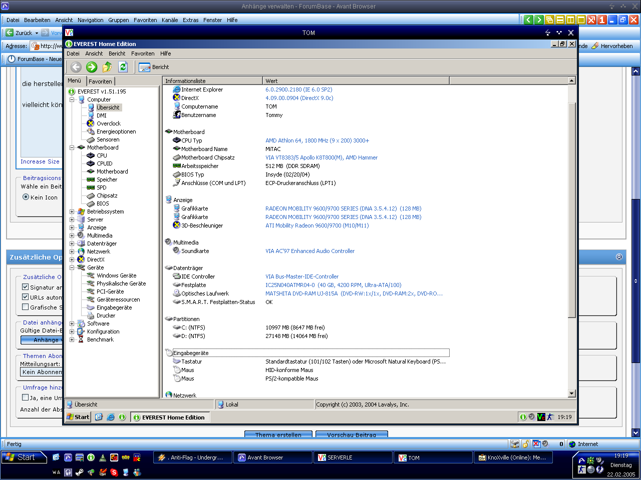Open Speicher under Motherboard
The width and height of the screenshot is (641, 480).
click(107, 179)
